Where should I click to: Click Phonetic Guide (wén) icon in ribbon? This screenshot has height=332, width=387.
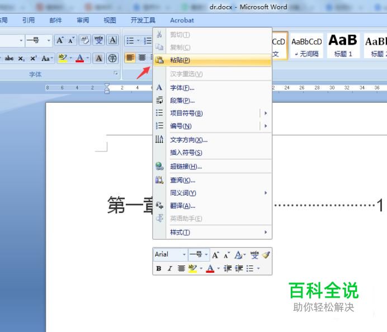99,40
